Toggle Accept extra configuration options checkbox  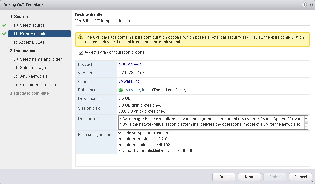81,52
